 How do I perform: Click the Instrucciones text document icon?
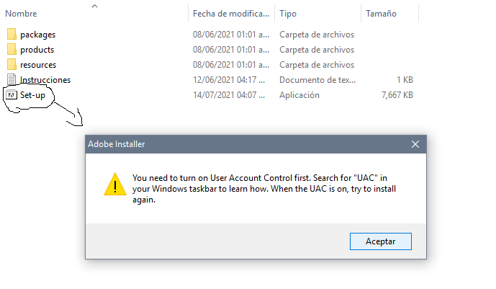12,79
